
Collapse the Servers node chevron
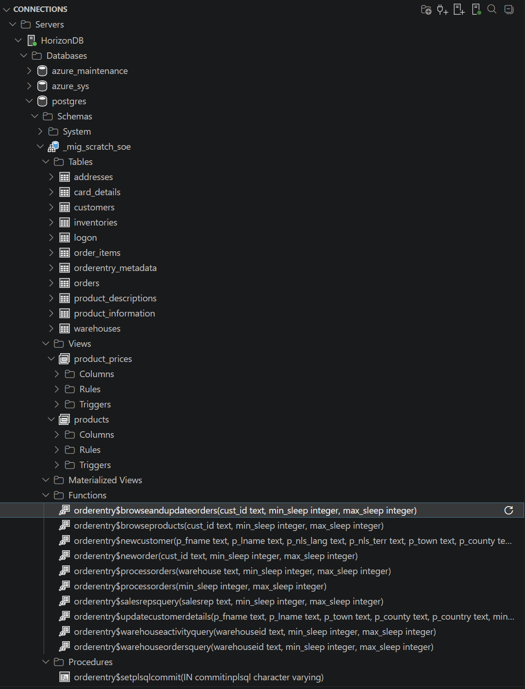(x=12, y=24)
